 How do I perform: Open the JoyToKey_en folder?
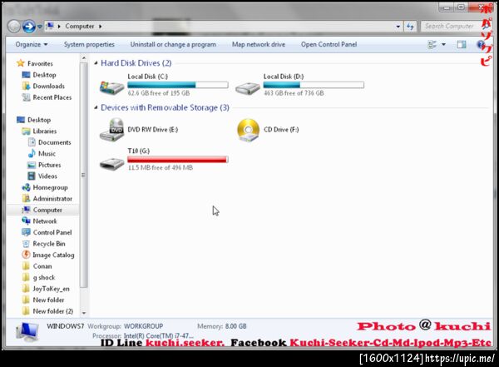click(x=51, y=289)
